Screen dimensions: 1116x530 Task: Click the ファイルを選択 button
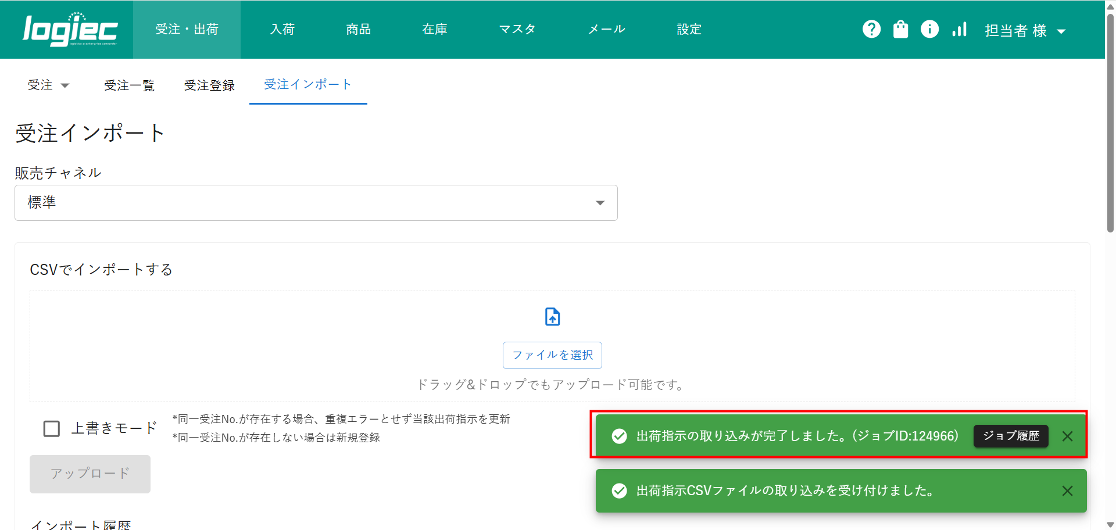(552, 355)
